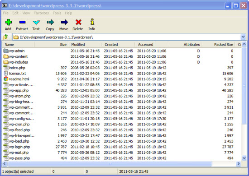Sort by the Modified column header
This screenshot has width=249, height=176.
[85, 45]
